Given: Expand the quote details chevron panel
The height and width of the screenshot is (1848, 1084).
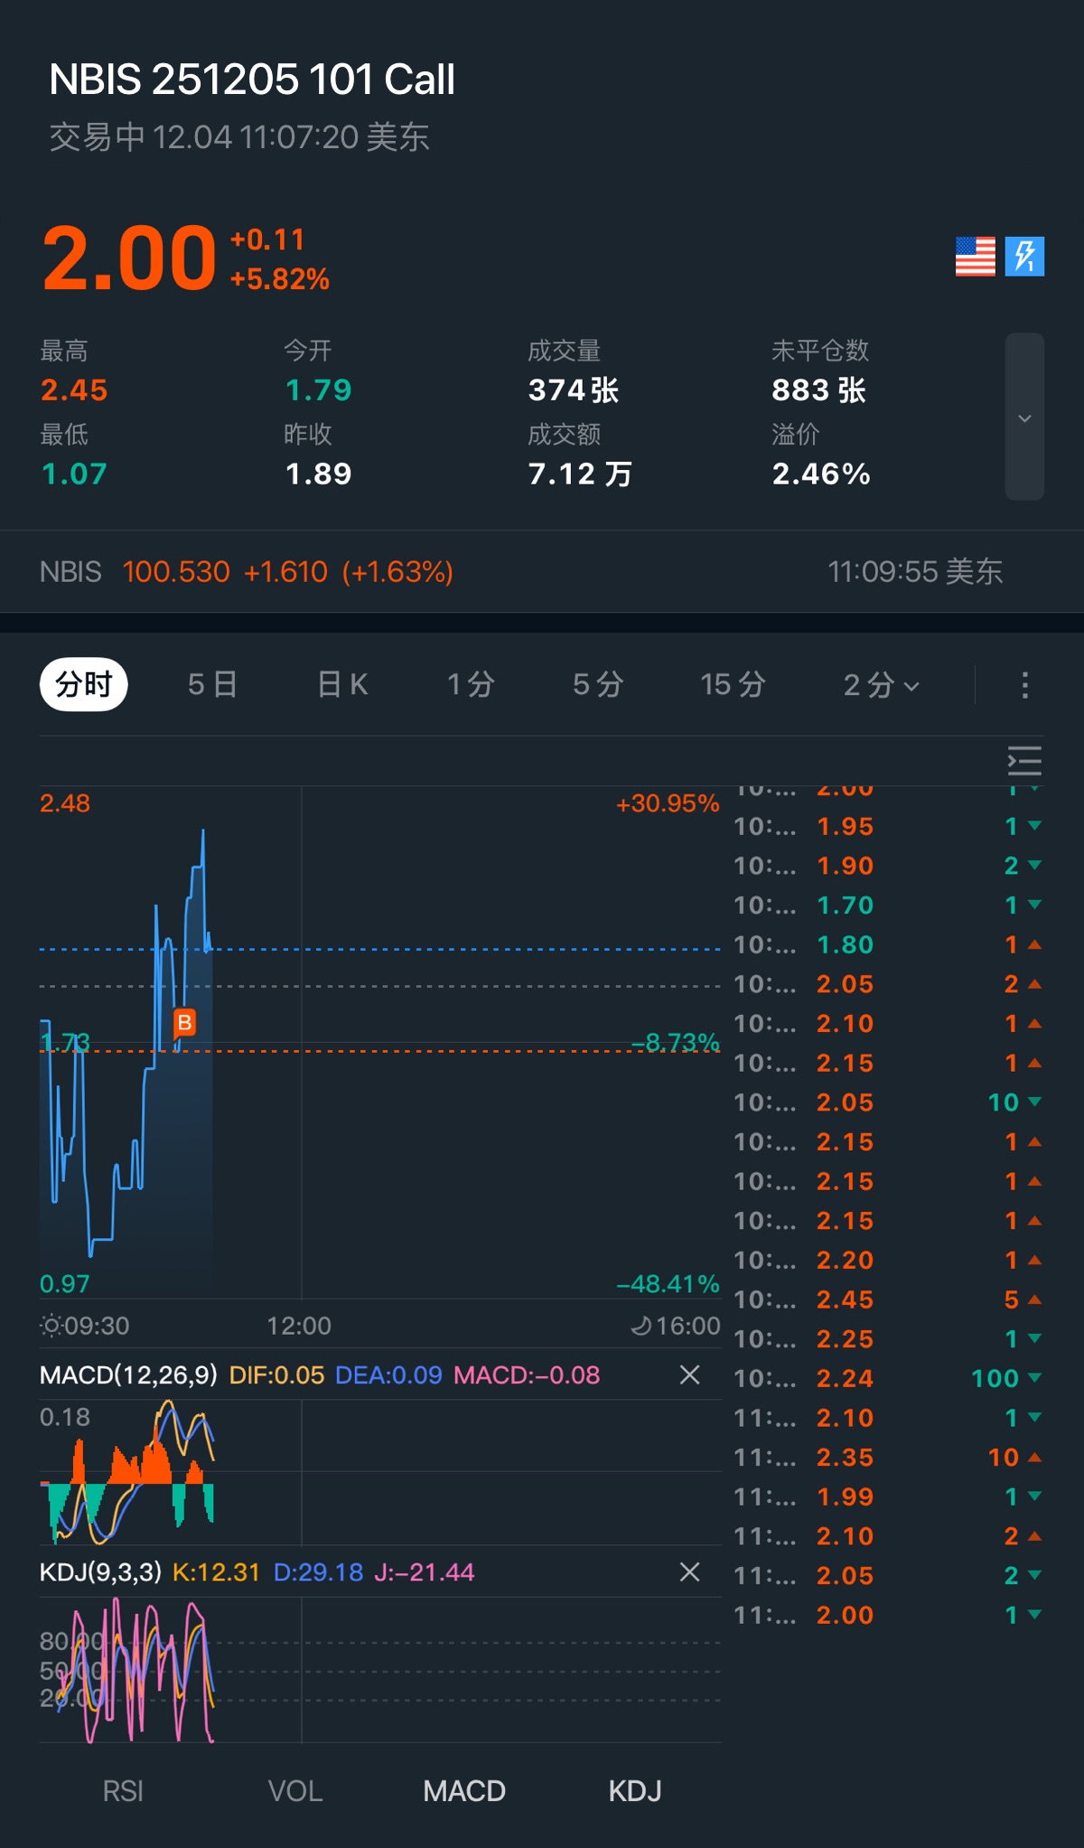Looking at the screenshot, I should (1024, 417).
